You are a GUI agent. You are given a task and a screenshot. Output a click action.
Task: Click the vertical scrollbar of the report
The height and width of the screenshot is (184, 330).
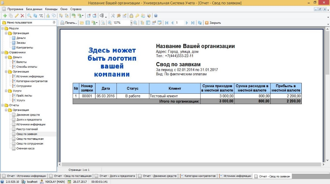click(327, 95)
